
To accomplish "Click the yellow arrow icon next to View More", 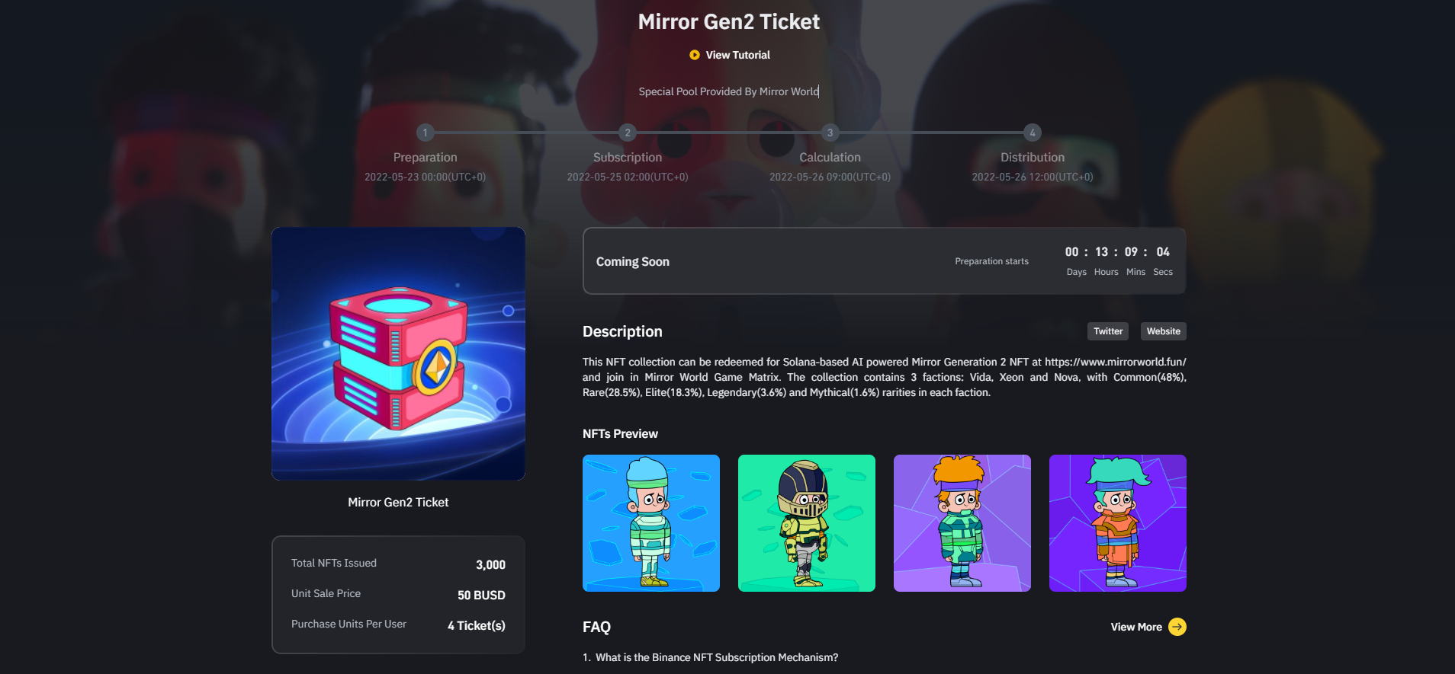I will [x=1177, y=627].
